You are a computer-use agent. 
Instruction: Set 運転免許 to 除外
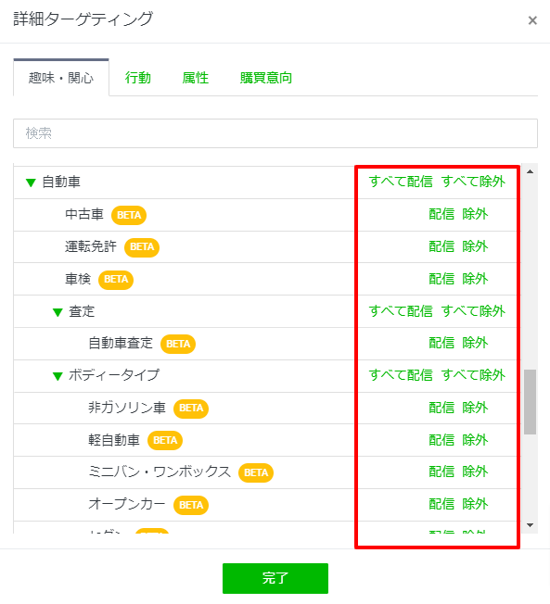pos(475,246)
